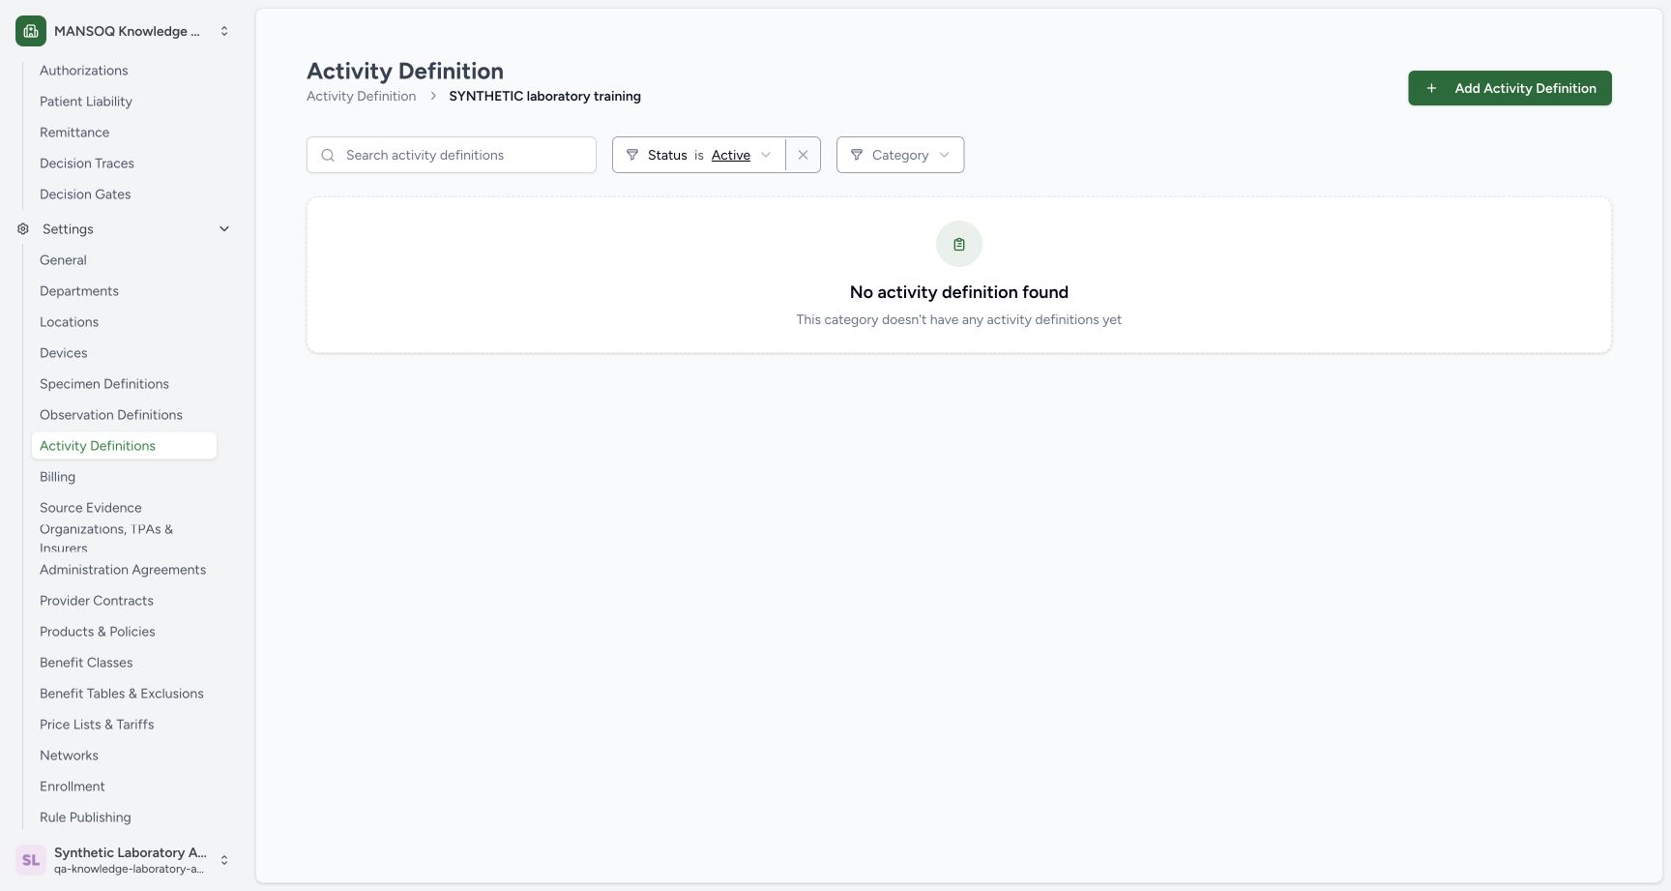1671x891 pixels.
Task: Open Devices settings
Action: point(64,353)
